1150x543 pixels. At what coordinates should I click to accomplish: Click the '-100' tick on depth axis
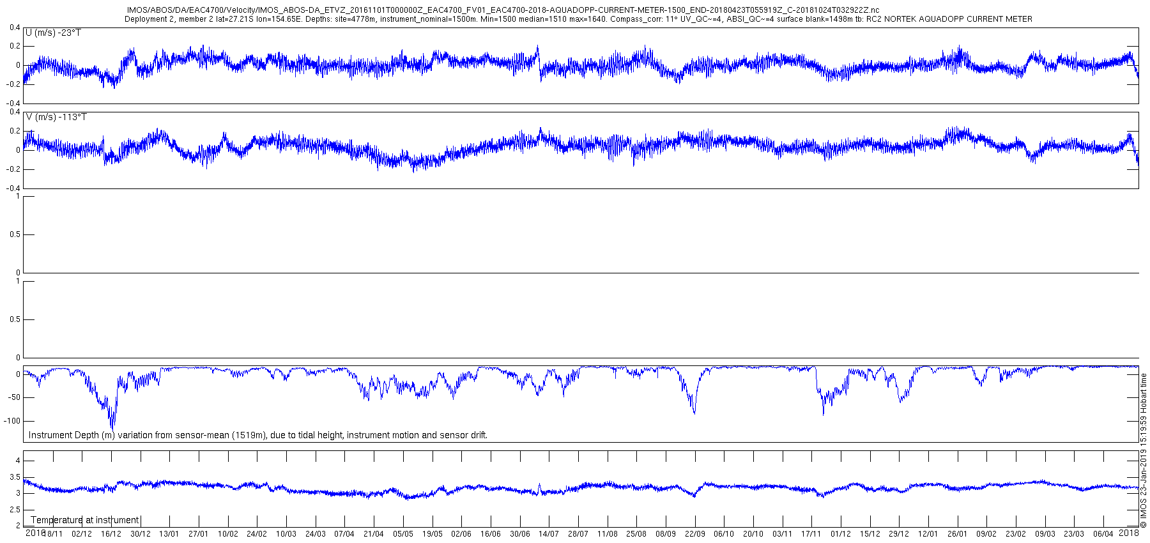click(12, 422)
